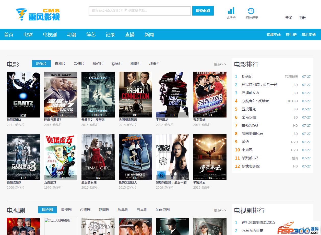Open 杀绝 in the movie ranking
The width and height of the screenshot is (321, 235).
pyautogui.click(x=245, y=142)
